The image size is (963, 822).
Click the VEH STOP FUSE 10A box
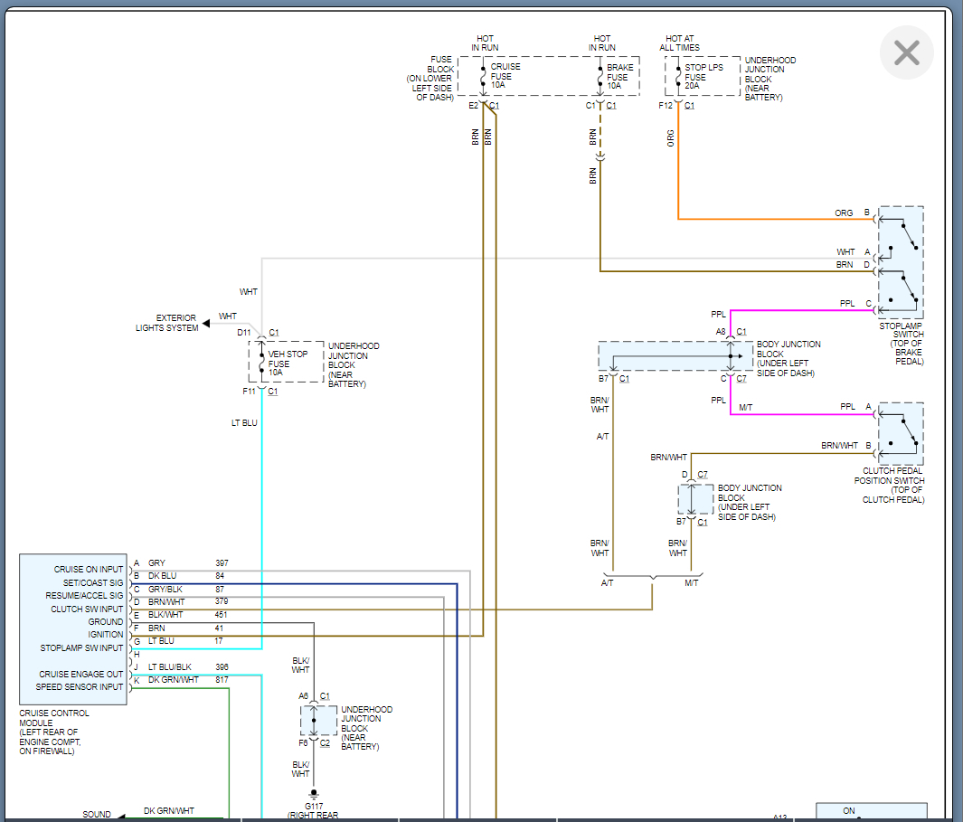pyautogui.click(x=285, y=362)
